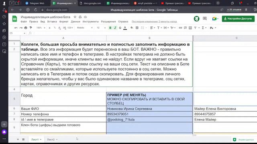This screenshot has width=257, height=144.
Task: Open text color picker
Action: click(125, 28)
